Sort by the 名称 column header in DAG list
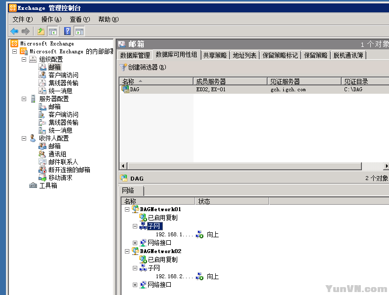The width and height of the screenshot is (389, 295). coord(156,81)
